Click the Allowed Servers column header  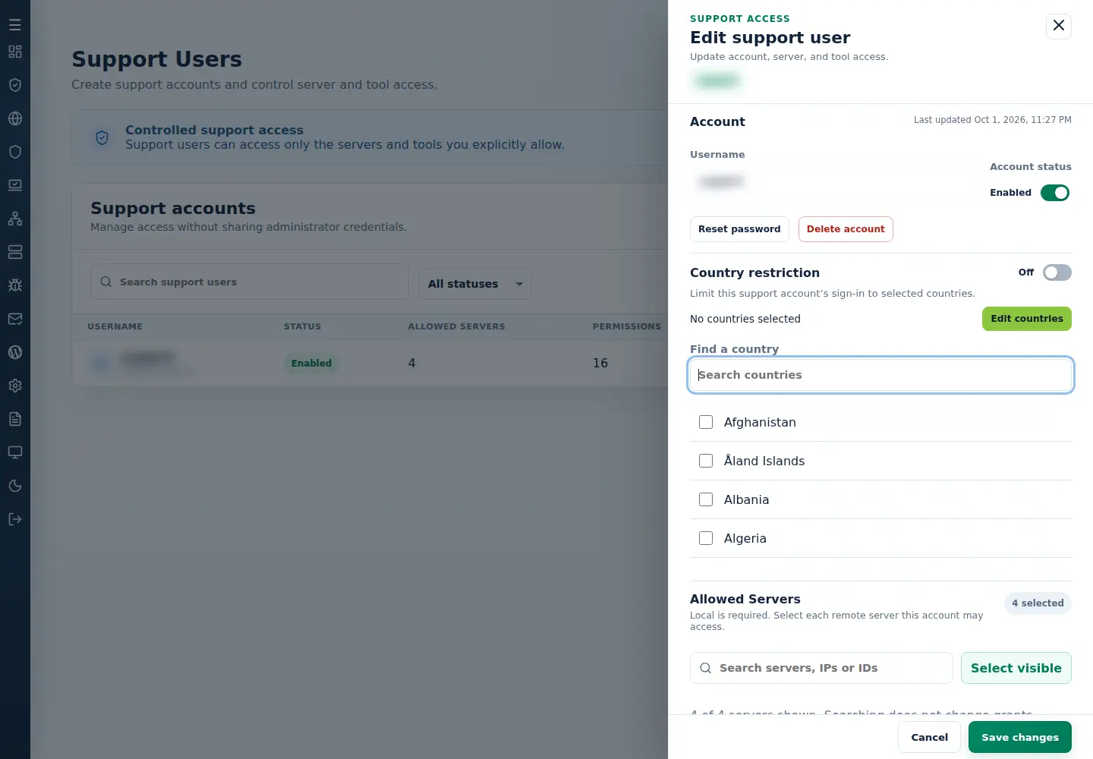[456, 326]
